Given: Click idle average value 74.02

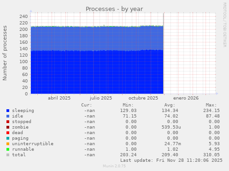Looking at the screenshot, I should (x=171, y=116).
